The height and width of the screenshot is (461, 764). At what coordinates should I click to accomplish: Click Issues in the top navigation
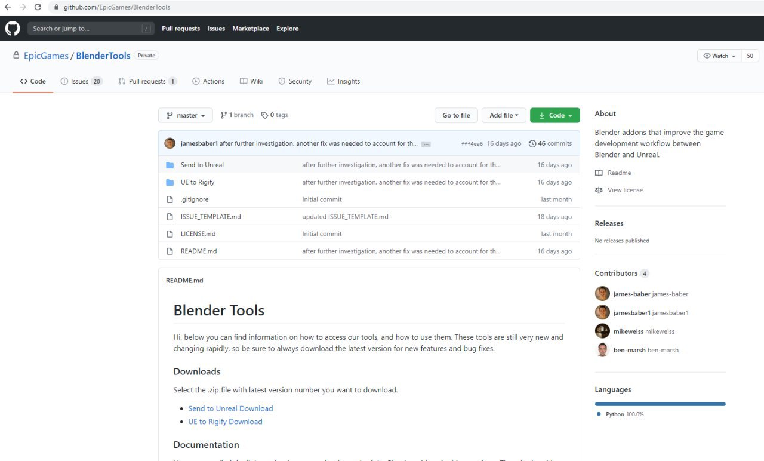tap(216, 29)
